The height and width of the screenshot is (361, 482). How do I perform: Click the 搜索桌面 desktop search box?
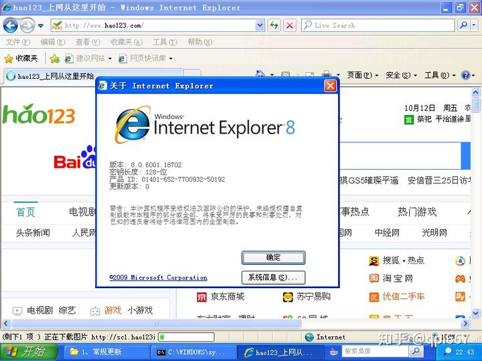pos(375,351)
